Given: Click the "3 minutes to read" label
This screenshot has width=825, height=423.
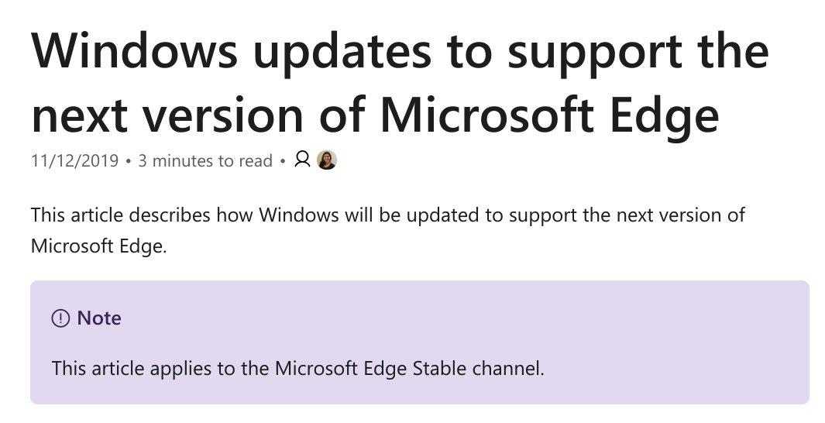Looking at the screenshot, I should [205, 161].
